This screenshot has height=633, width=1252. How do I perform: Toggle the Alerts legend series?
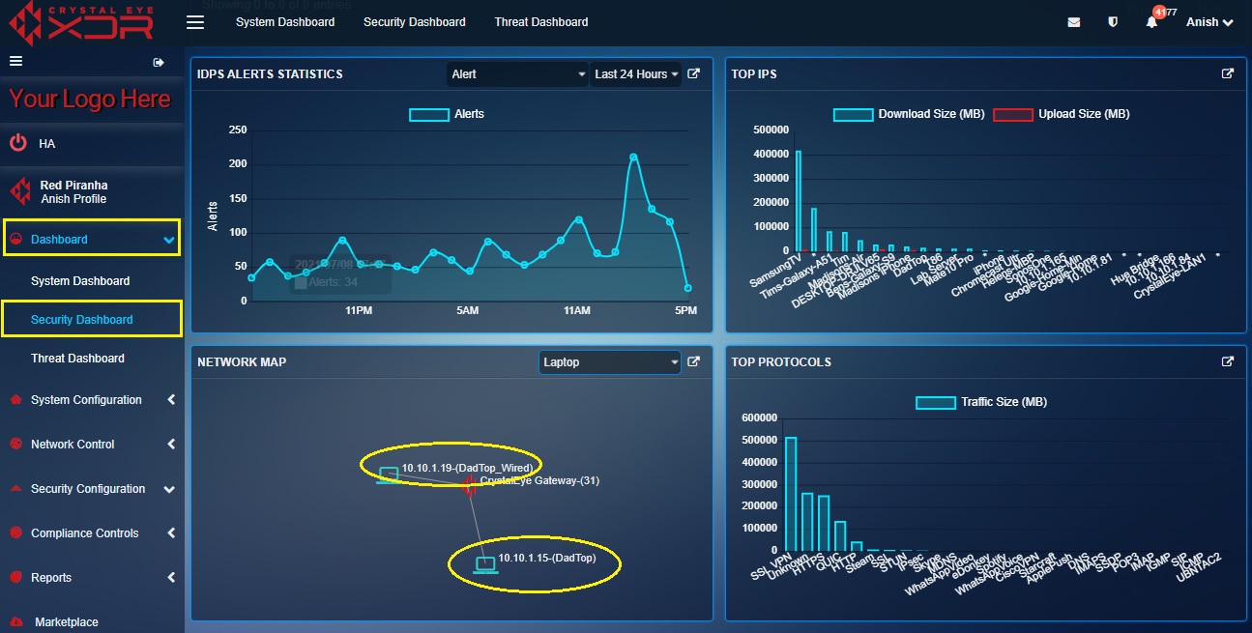coord(447,114)
